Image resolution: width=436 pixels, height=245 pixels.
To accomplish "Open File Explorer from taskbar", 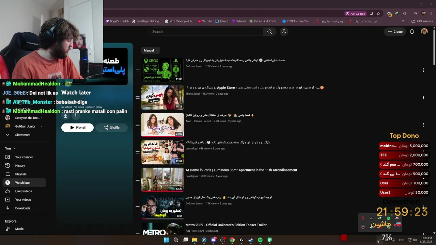I will (x=194, y=240).
